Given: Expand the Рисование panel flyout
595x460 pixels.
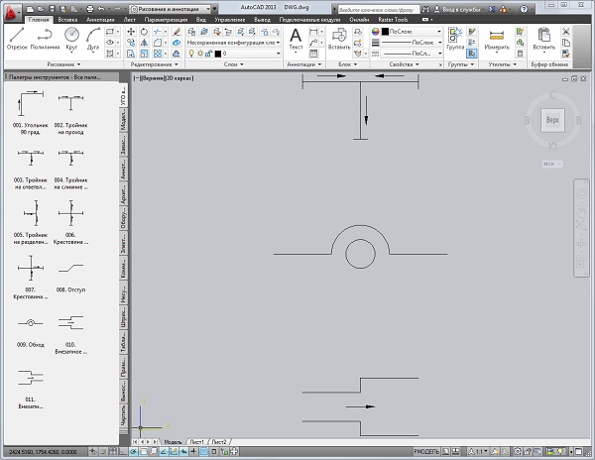Looking at the screenshot, I should (59, 63).
